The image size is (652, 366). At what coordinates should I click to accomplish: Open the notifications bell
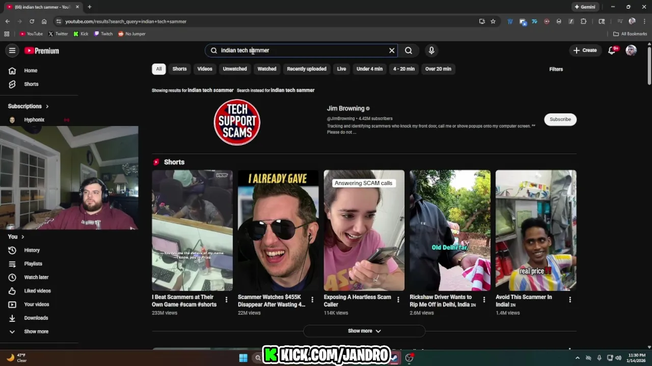tap(612, 50)
